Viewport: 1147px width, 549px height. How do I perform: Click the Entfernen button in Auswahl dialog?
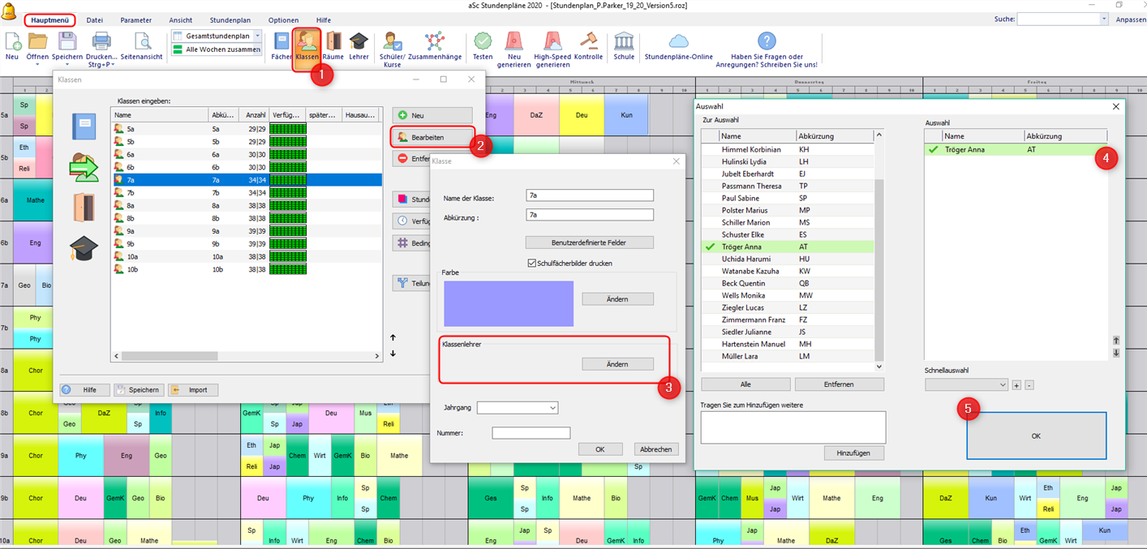pyautogui.click(x=840, y=384)
